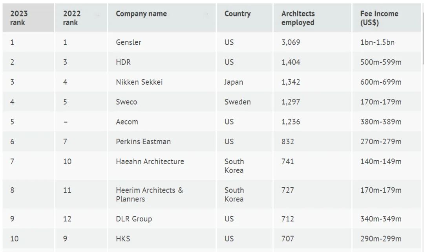424x252 pixels.
Task: Sort table by Country header
Action: coord(245,18)
